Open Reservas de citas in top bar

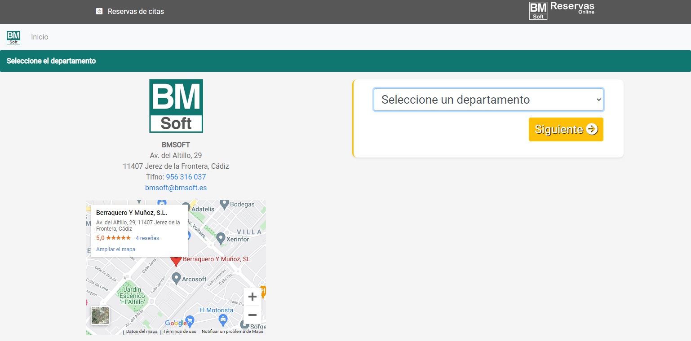click(136, 11)
